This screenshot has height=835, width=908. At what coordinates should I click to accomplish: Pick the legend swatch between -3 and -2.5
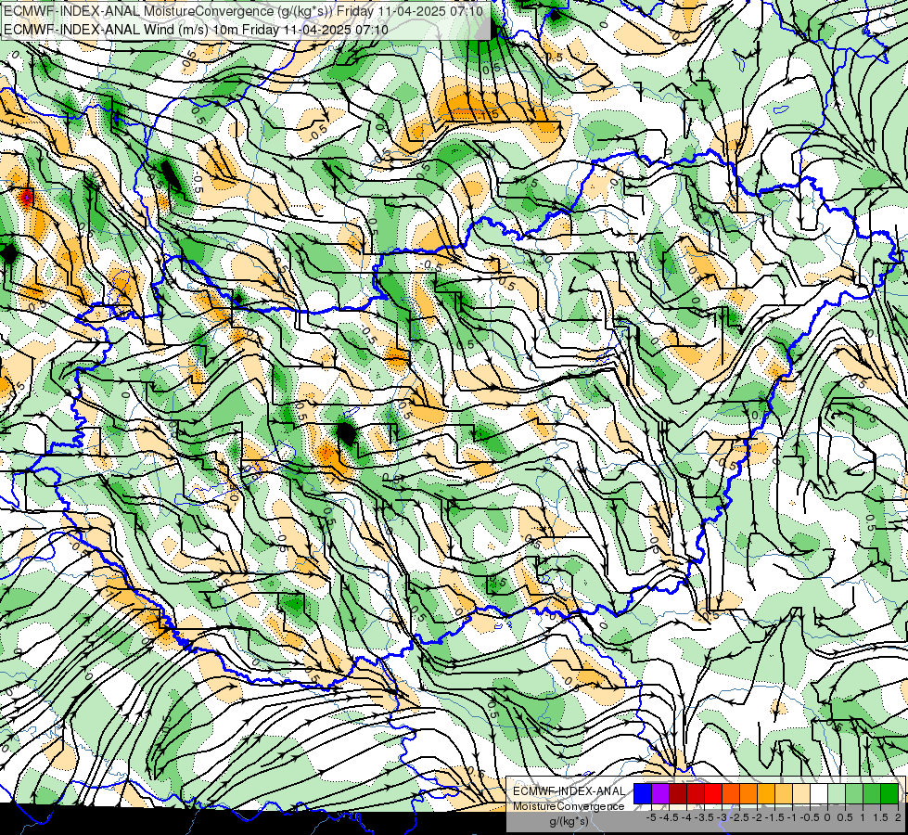[731, 793]
